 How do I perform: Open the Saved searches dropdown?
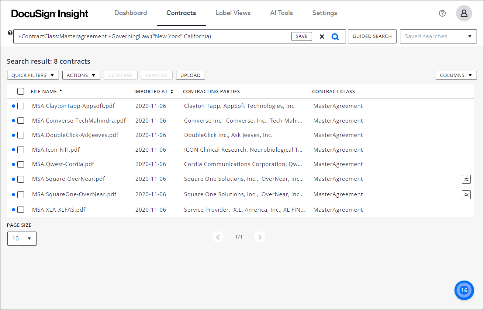[438, 36]
